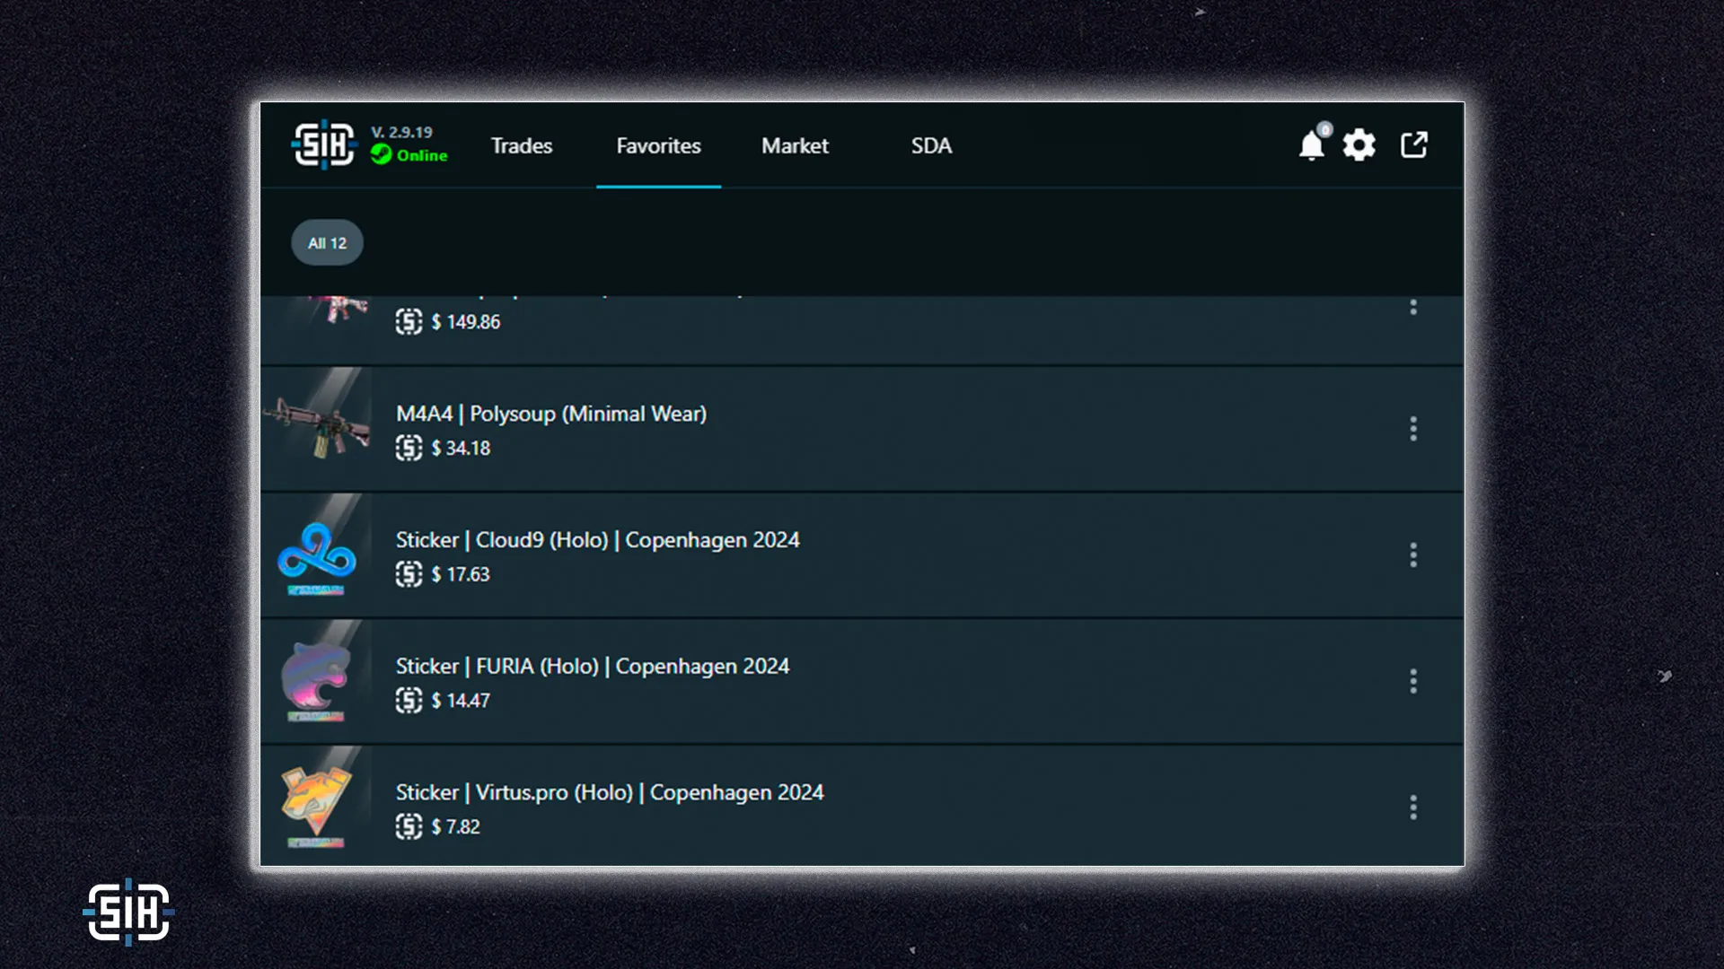Click the price icon beside $ 7.82
This screenshot has height=969, width=1724.
(409, 826)
